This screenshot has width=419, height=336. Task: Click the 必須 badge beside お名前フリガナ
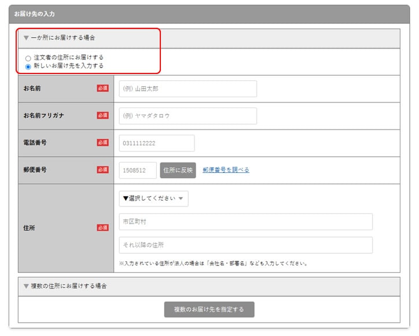point(102,116)
